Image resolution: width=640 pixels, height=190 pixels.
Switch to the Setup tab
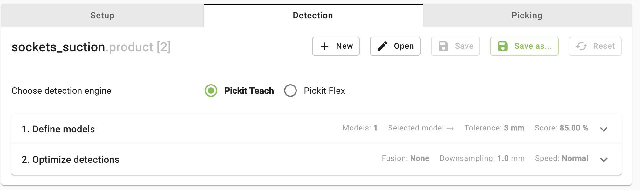point(102,15)
